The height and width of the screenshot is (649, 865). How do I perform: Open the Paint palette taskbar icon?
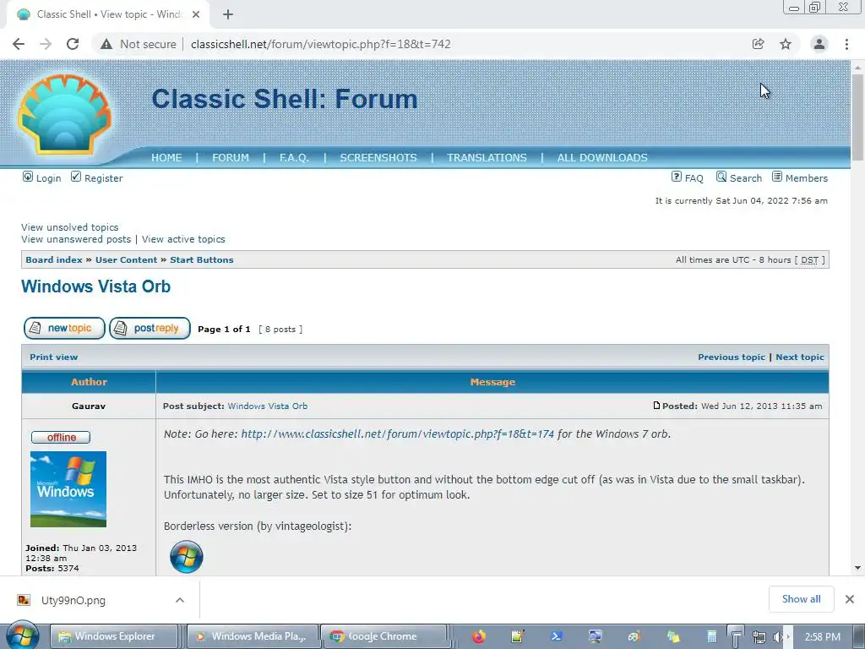click(x=634, y=636)
